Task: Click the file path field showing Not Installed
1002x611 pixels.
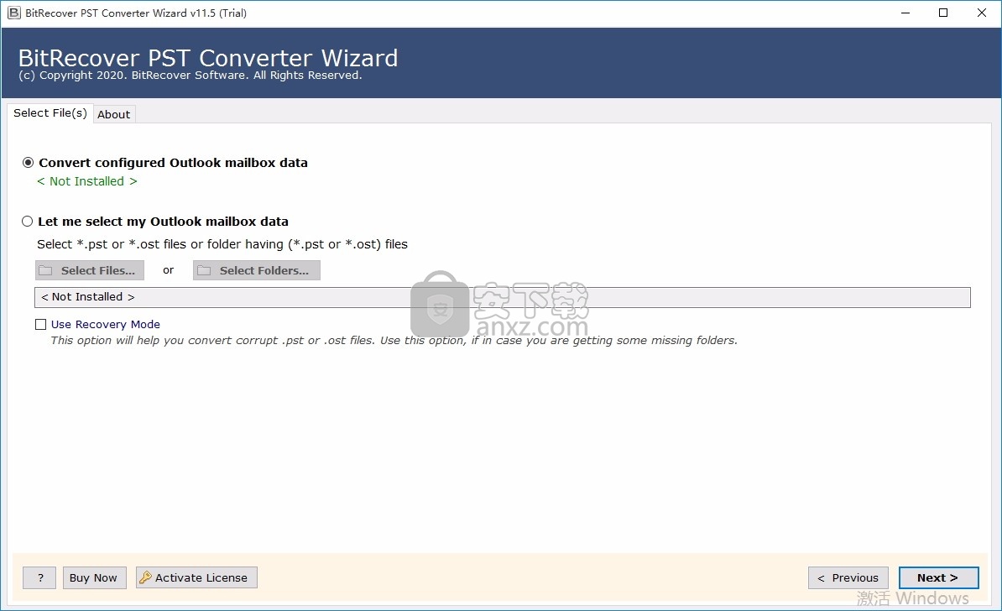Action: 503,297
